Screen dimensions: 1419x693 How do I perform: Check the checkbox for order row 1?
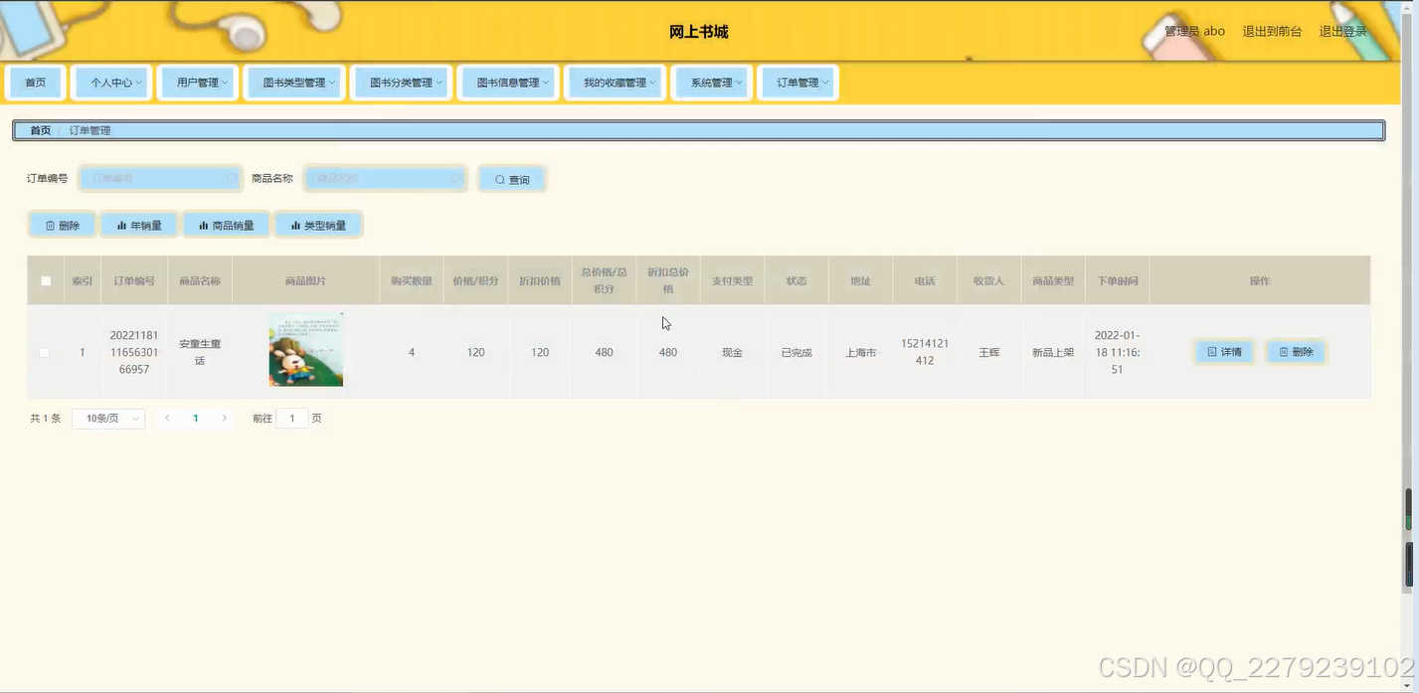(x=44, y=352)
